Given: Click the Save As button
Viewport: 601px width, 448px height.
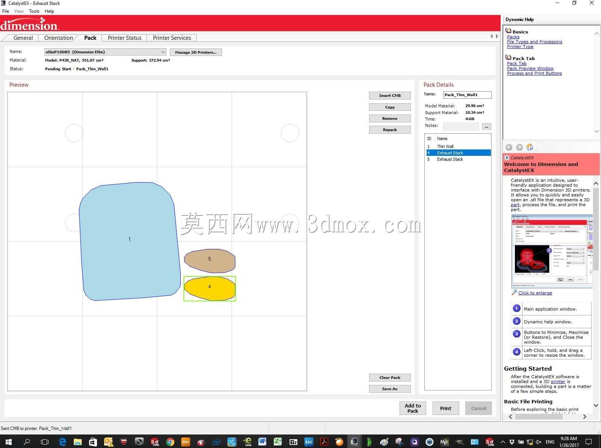Looking at the screenshot, I should point(390,389).
